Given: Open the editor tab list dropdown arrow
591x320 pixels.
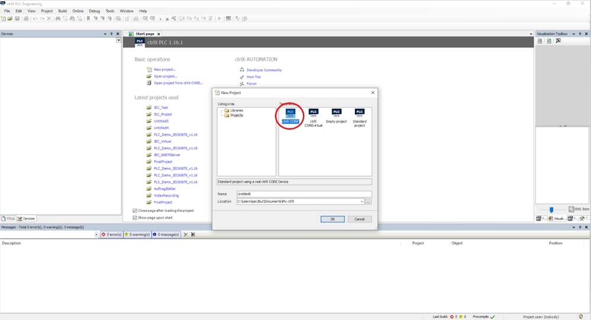Looking at the screenshot, I should [x=531, y=34].
